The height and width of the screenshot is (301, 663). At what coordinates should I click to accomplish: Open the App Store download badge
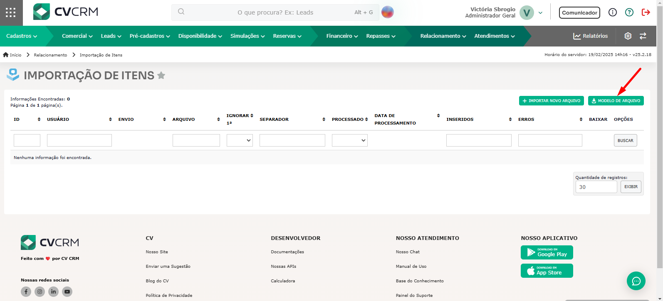547,271
